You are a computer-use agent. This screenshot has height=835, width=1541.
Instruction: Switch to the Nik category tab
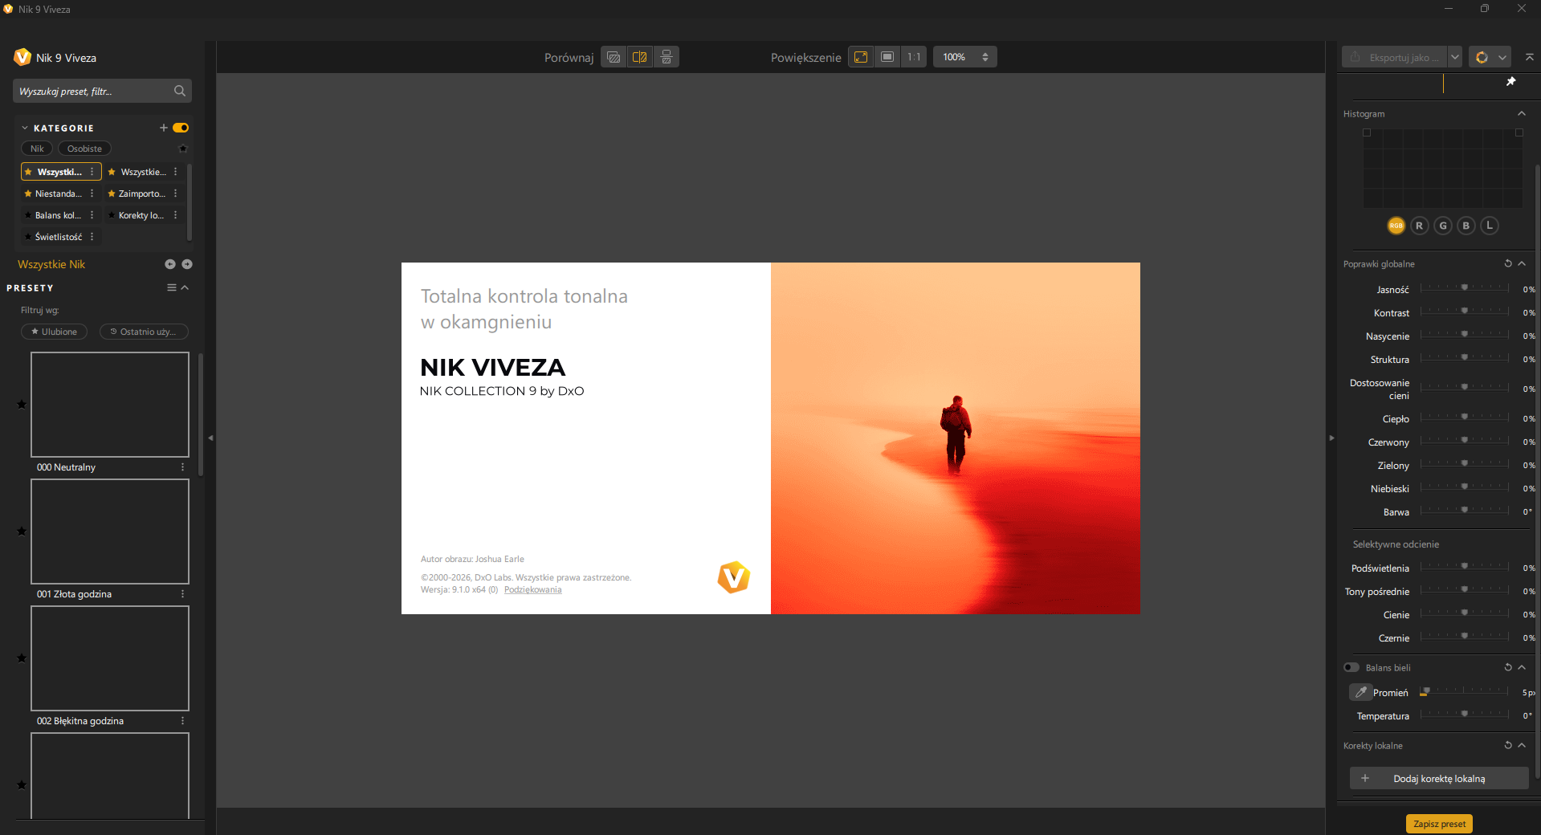click(37, 149)
